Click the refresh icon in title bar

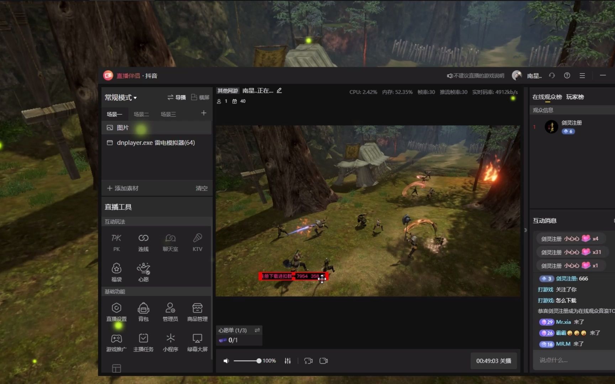552,75
